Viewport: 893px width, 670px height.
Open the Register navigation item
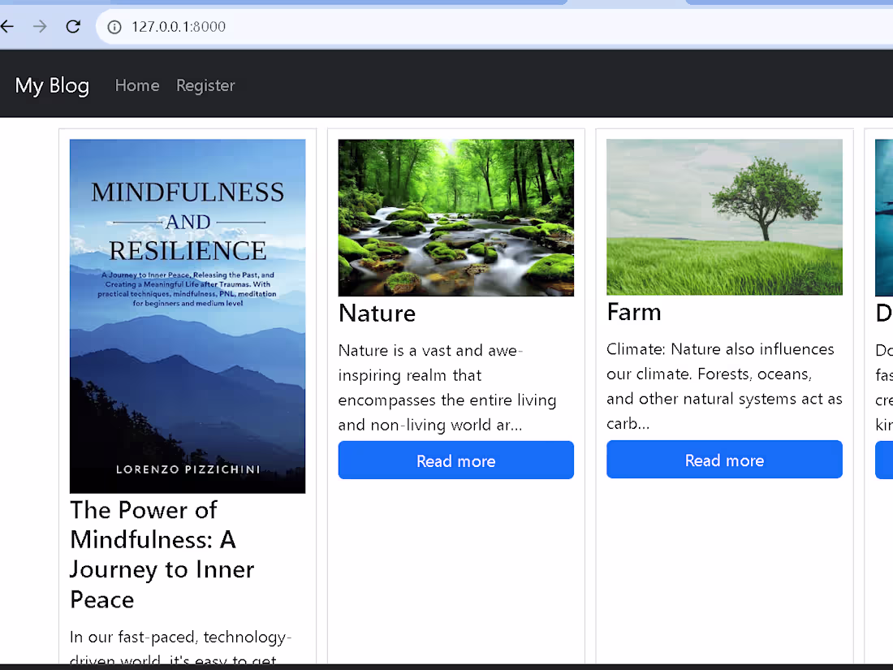(x=205, y=85)
